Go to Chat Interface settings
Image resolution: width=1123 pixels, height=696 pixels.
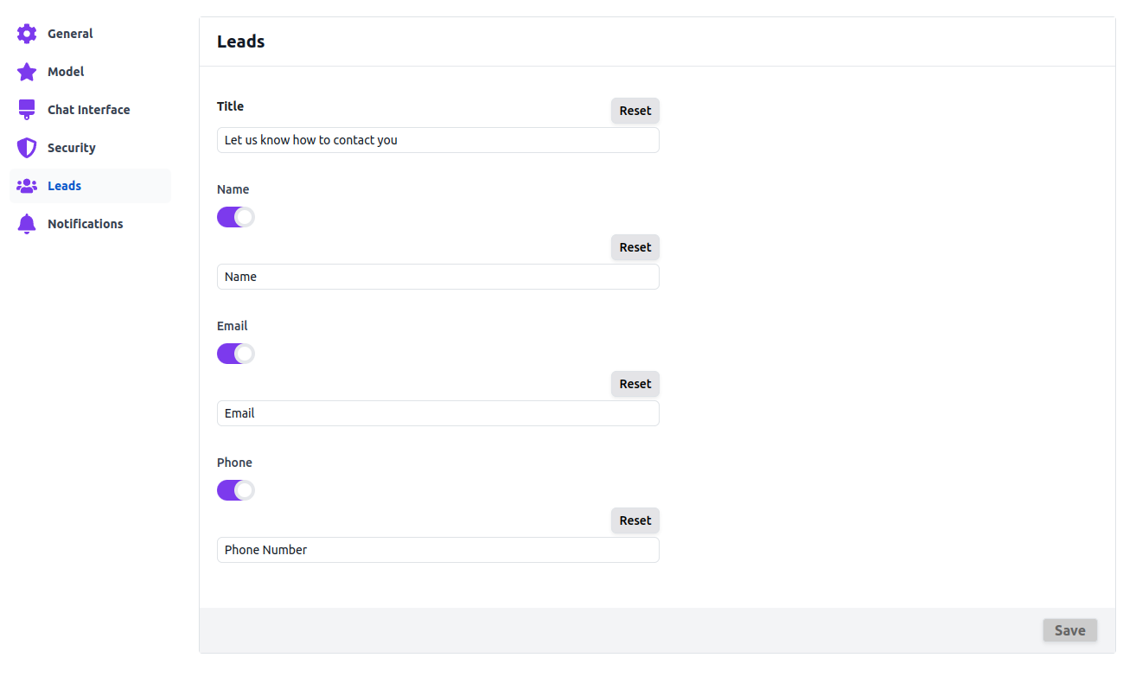[x=88, y=110]
